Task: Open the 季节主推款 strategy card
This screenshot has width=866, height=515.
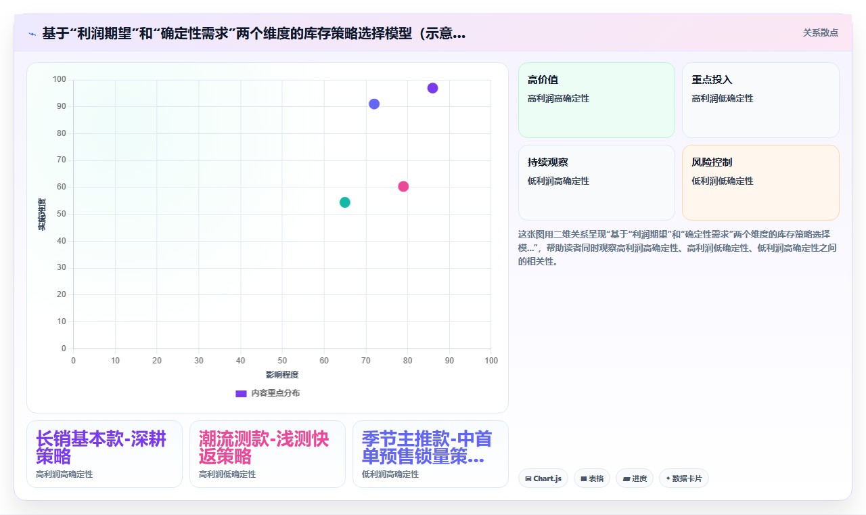Action: point(430,454)
